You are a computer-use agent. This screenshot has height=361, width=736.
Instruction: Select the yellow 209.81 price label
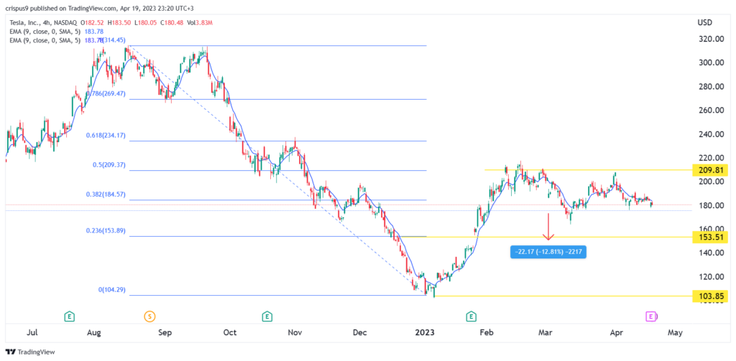(710, 170)
